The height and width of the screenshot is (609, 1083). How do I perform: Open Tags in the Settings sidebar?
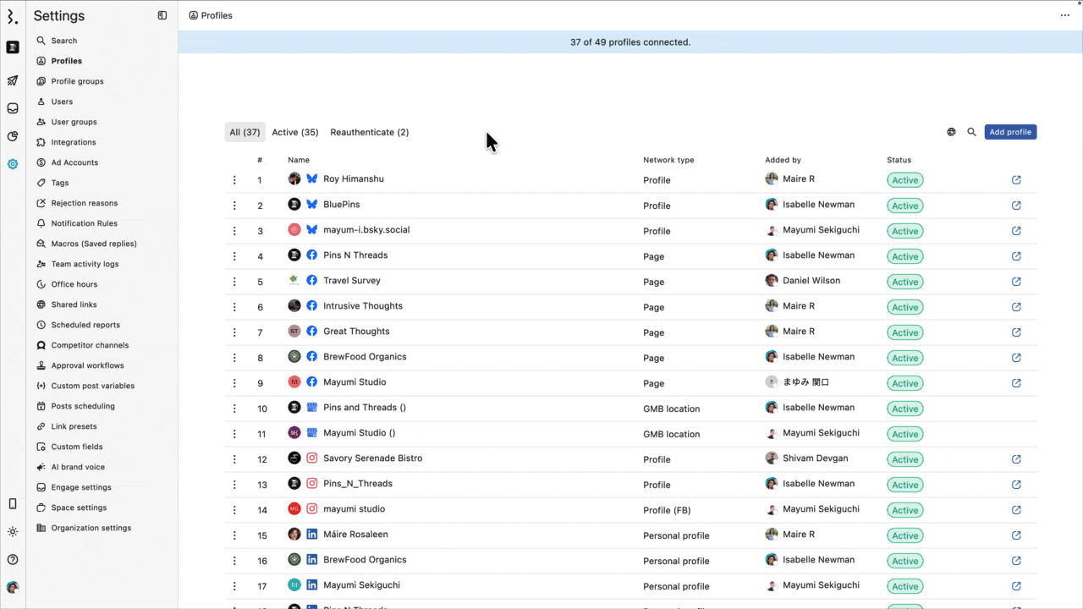click(x=59, y=183)
